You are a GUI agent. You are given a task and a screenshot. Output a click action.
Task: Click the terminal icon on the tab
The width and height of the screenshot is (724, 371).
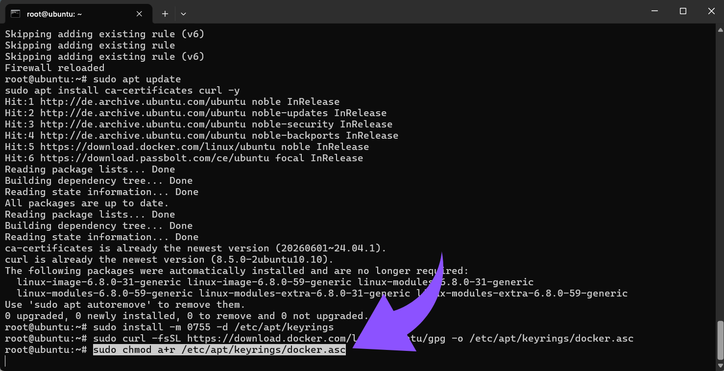16,14
